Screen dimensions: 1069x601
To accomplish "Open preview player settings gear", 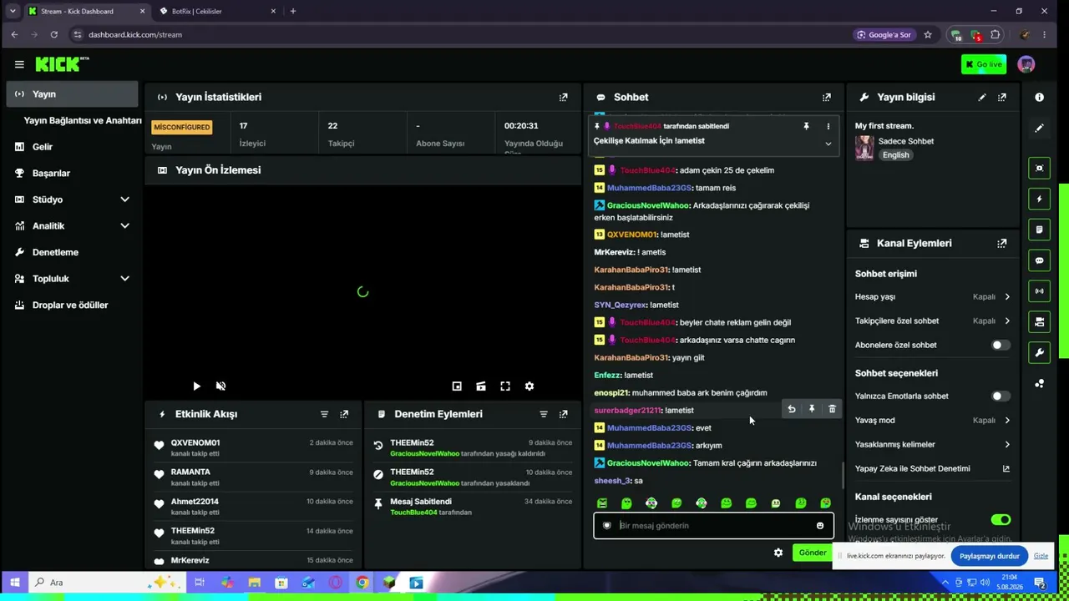I will [529, 386].
